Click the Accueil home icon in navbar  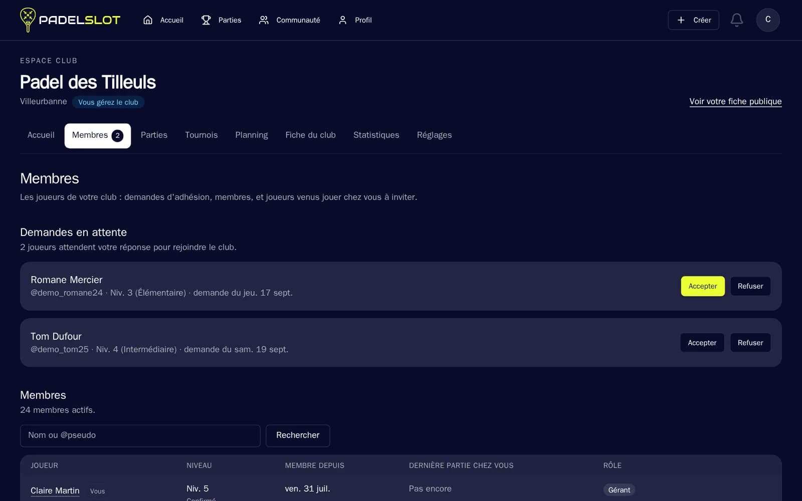(148, 20)
